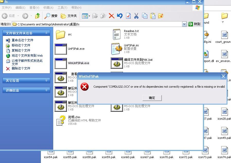Image resolution: width=231 pixels, height=163 pixels.
Task: Click the Copy pages toolbar icon
Action: coord(145,16)
